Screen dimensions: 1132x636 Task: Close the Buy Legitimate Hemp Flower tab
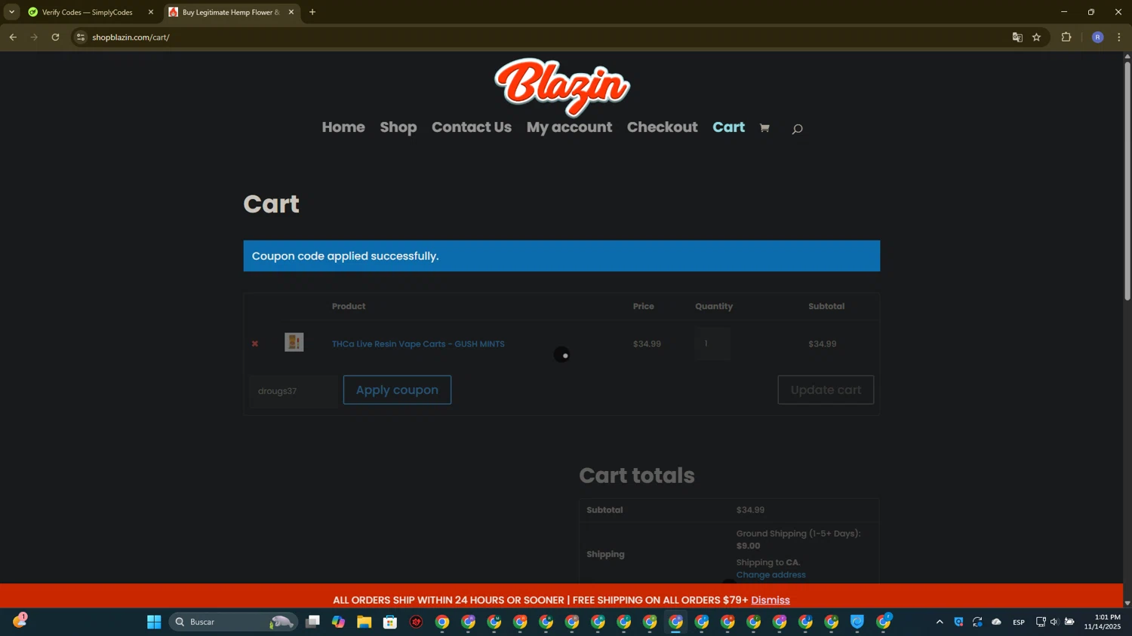click(291, 12)
